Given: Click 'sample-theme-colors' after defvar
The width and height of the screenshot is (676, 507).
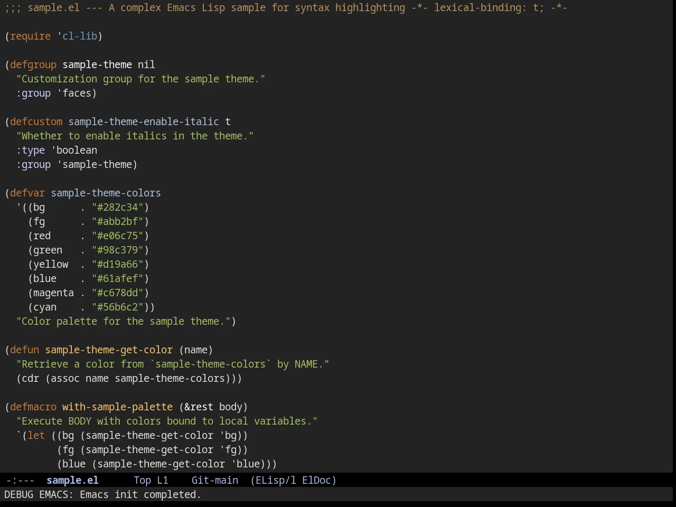Looking at the screenshot, I should (x=106, y=193).
